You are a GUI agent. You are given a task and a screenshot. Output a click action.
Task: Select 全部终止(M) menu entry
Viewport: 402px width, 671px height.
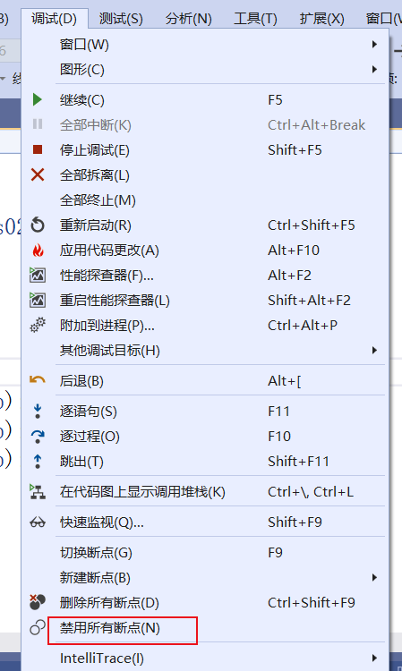tap(205, 200)
